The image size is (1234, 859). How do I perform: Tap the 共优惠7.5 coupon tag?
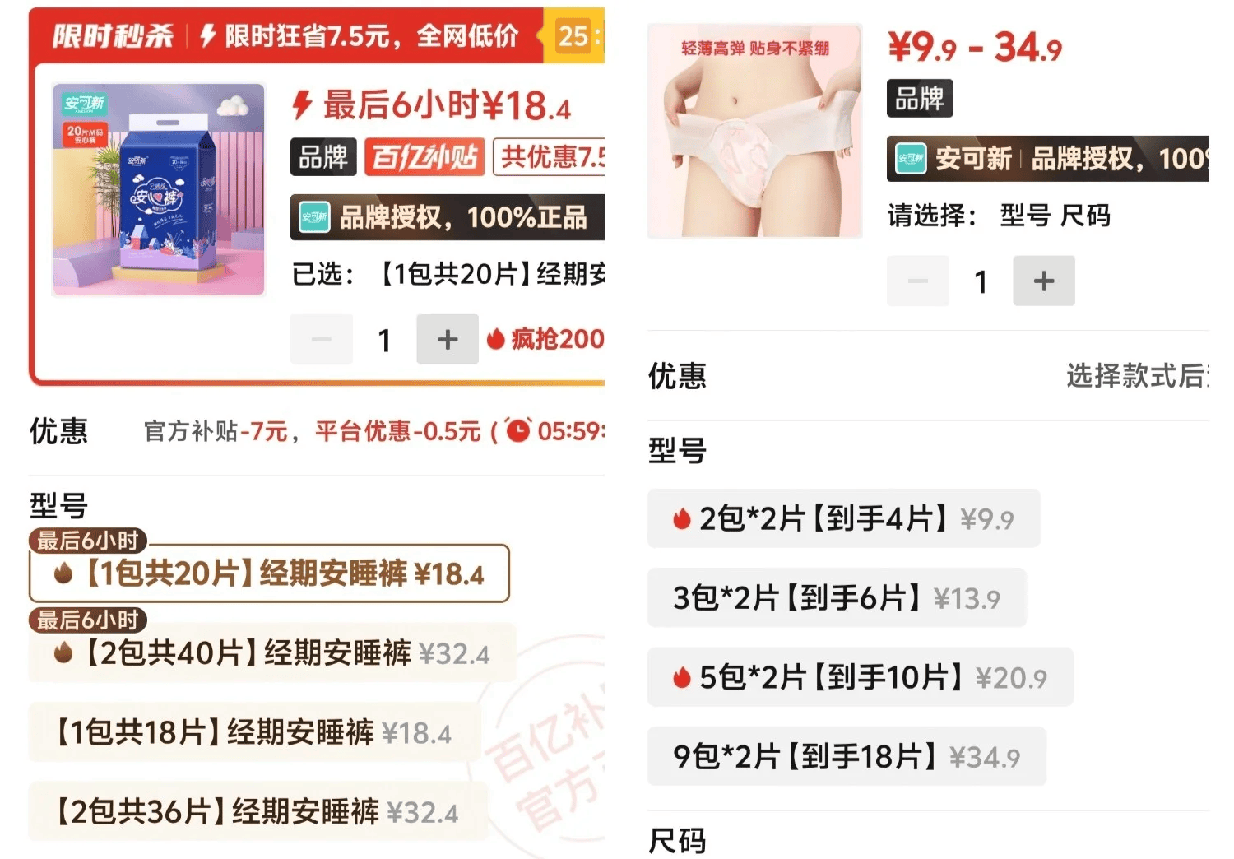(x=549, y=156)
